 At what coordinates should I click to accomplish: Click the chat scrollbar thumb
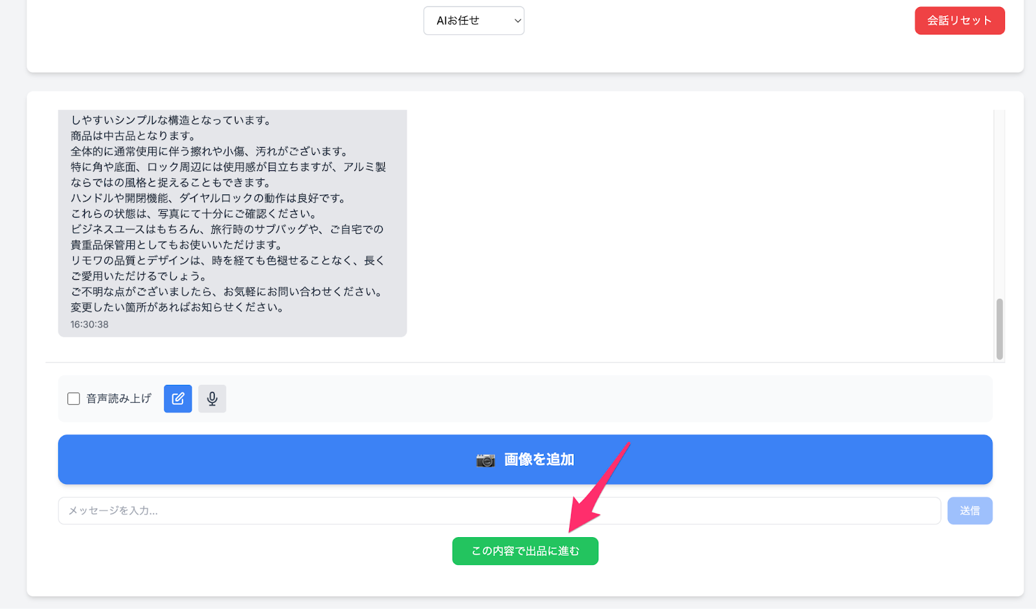coord(999,328)
